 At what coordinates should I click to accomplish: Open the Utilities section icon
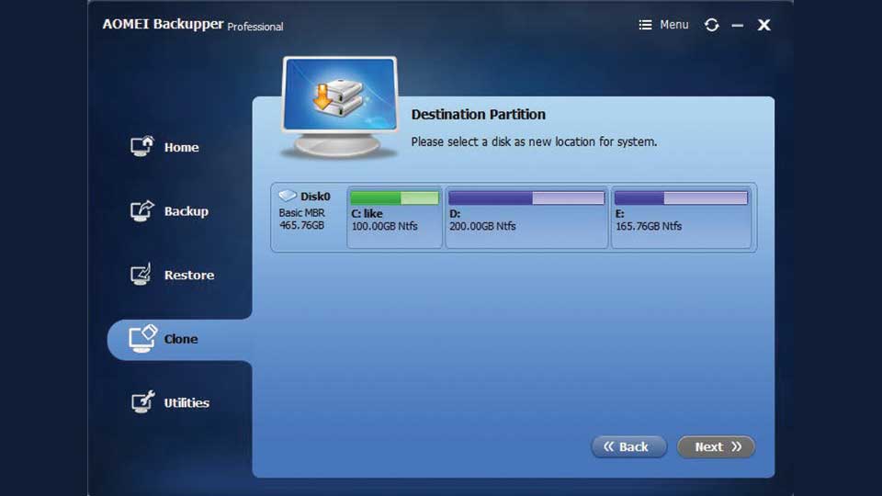tap(142, 401)
